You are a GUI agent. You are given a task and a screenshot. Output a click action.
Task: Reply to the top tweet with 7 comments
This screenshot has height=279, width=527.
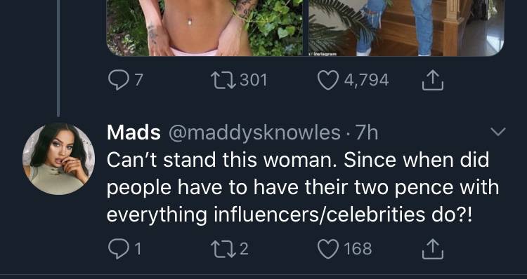[x=117, y=81]
